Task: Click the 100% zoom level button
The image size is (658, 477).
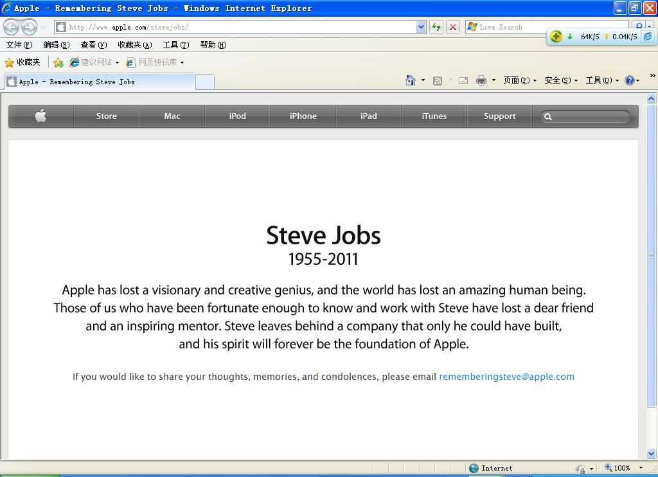Action: click(x=618, y=468)
